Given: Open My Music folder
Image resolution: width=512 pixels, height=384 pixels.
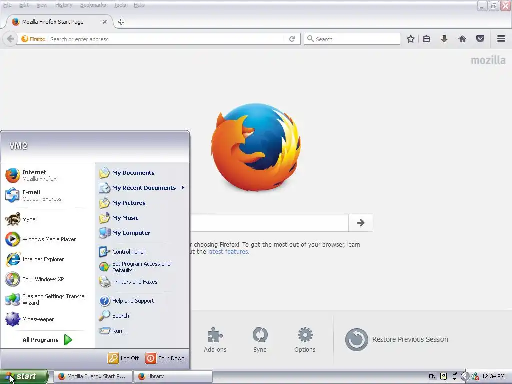Looking at the screenshot, I should [x=142, y=218].
